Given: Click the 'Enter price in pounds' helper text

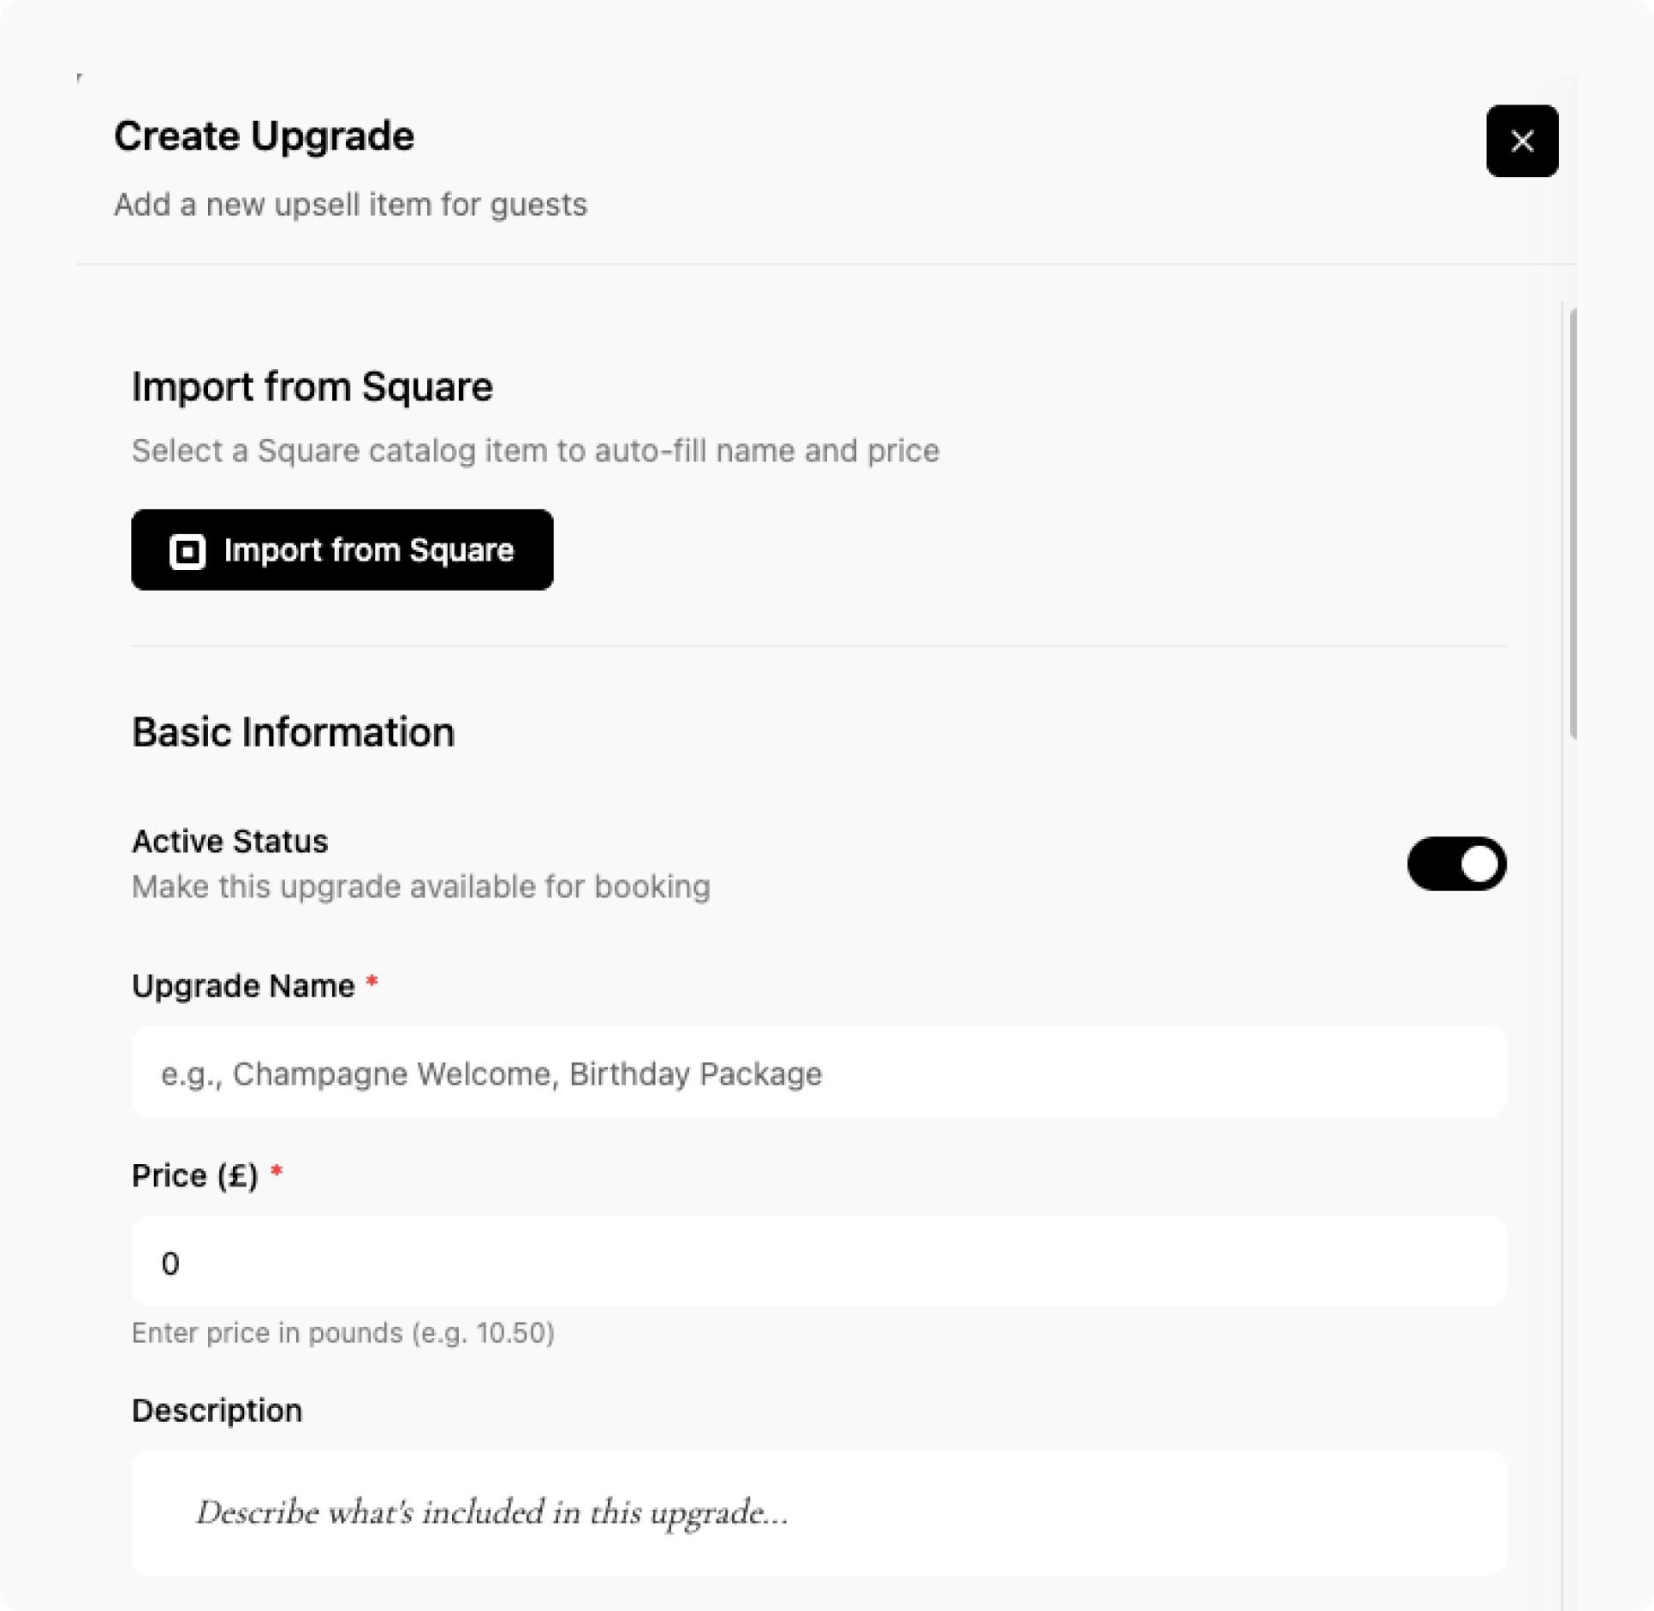Looking at the screenshot, I should pos(342,1333).
